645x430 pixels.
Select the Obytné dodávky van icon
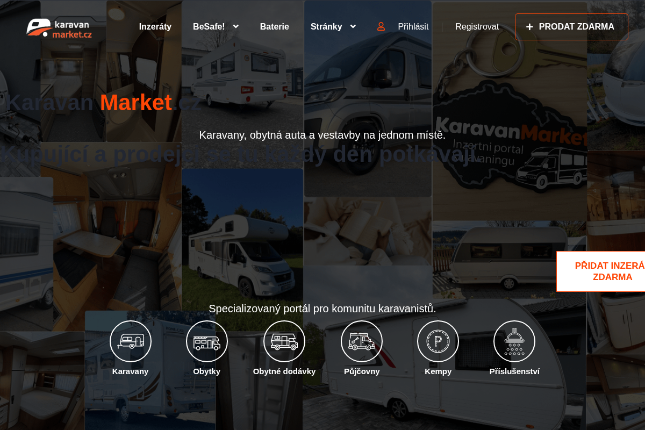(284, 341)
